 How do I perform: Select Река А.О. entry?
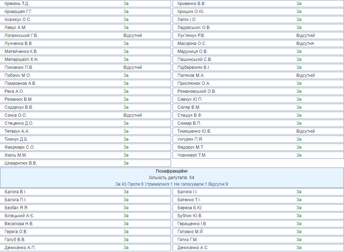[85, 91]
